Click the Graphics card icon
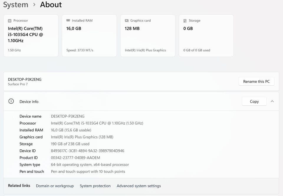283x196 pixels. (127, 21)
